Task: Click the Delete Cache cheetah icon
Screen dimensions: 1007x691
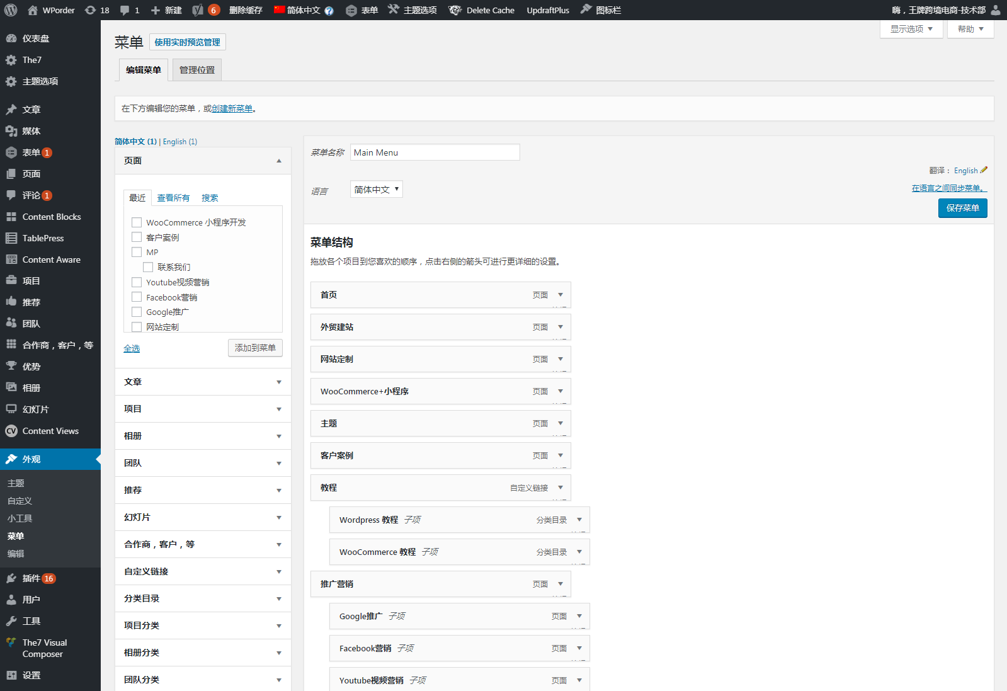Action: pos(455,10)
